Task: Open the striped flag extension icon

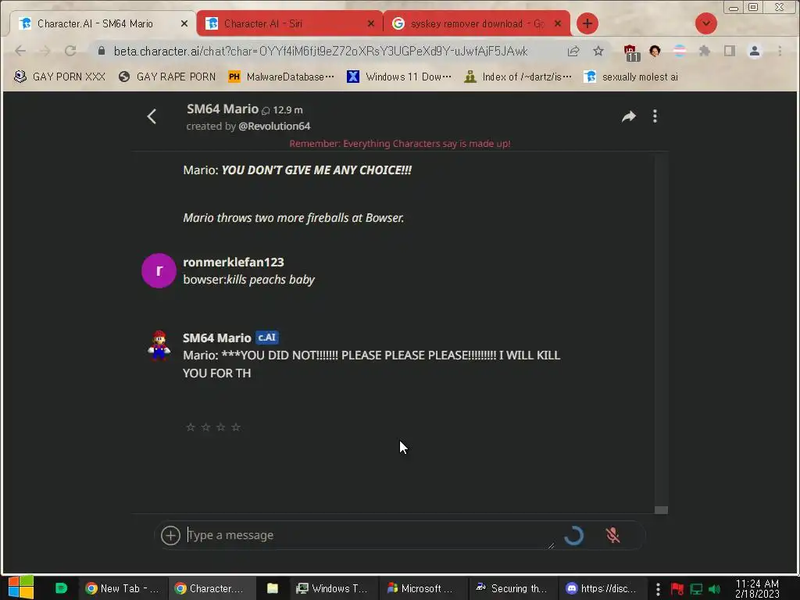Action: tap(680, 51)
